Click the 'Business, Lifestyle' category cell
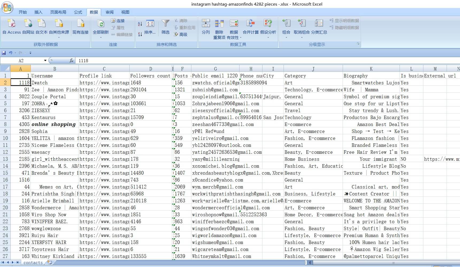460x267 pixels. tap(313, 194)
